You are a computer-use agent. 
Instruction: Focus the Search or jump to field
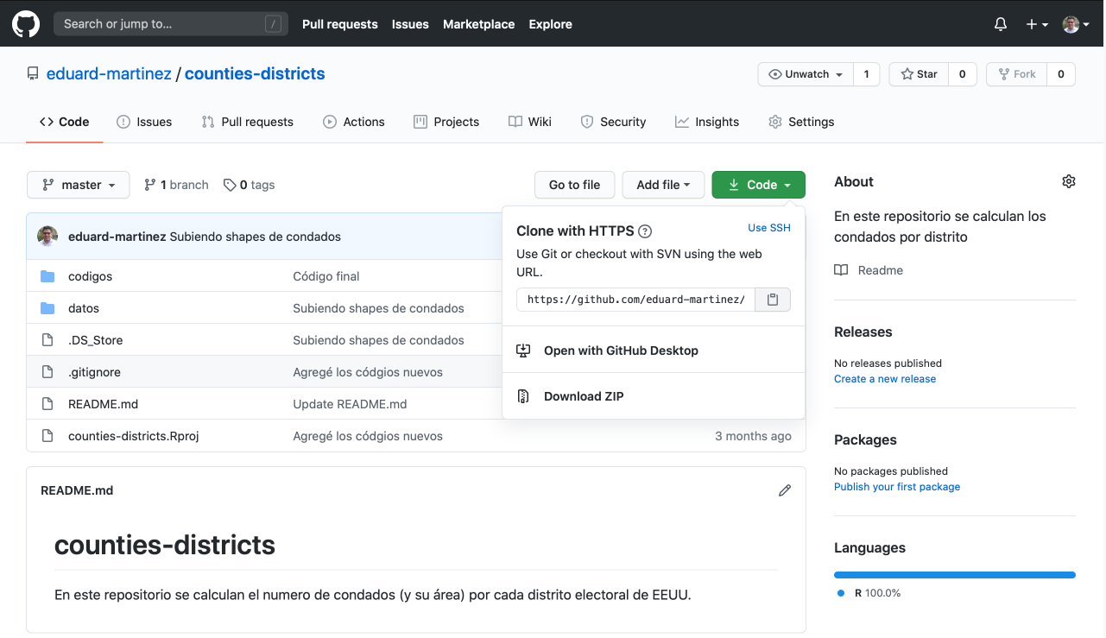(x=171, y=24)
